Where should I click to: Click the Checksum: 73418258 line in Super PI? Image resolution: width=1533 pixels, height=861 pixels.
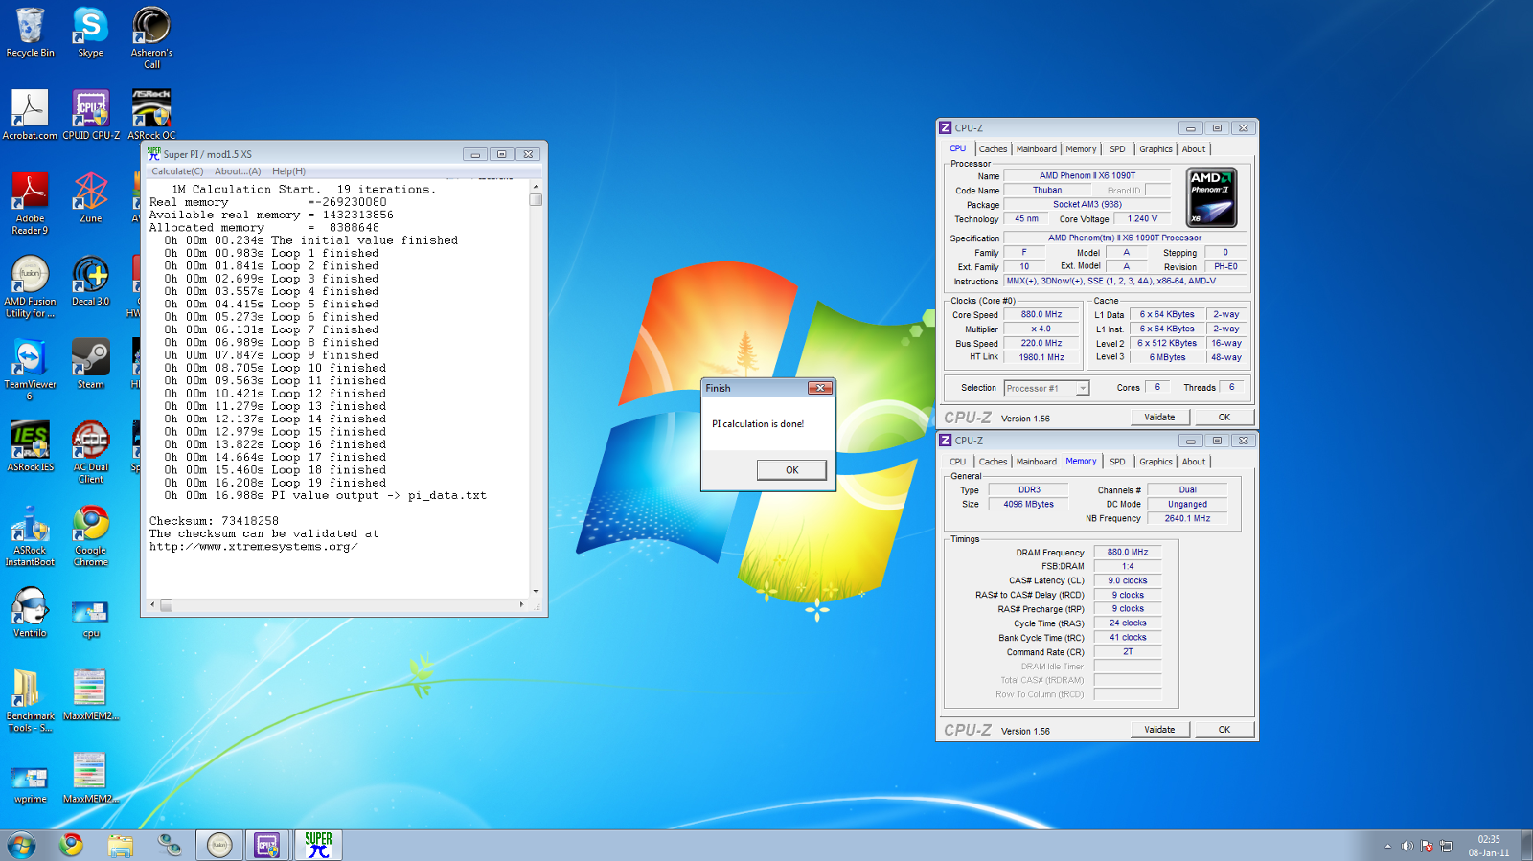click(214, 521)
